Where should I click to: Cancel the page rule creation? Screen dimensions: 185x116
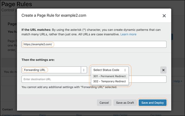point(104,103)
